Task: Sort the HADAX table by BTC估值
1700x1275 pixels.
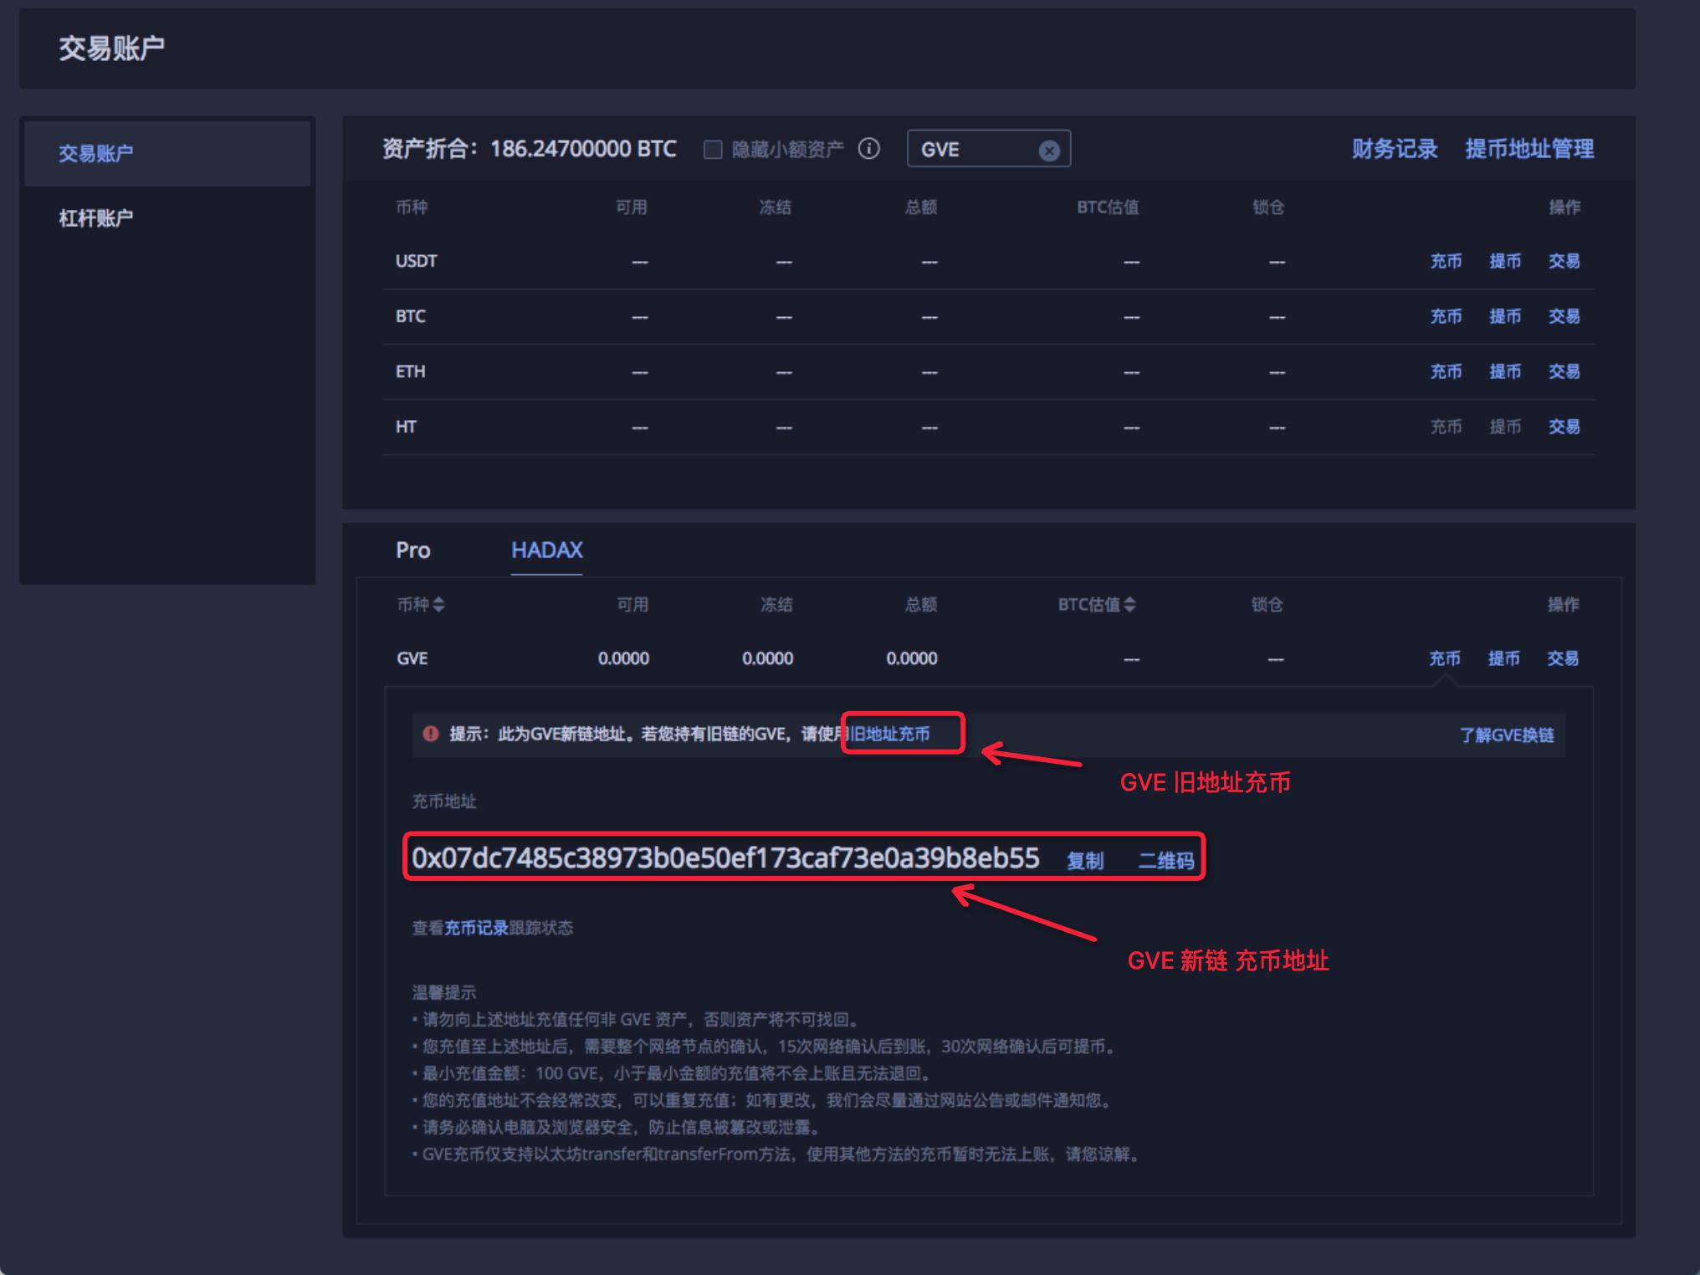Action: pyautogui.click(x=1097, y=604)
